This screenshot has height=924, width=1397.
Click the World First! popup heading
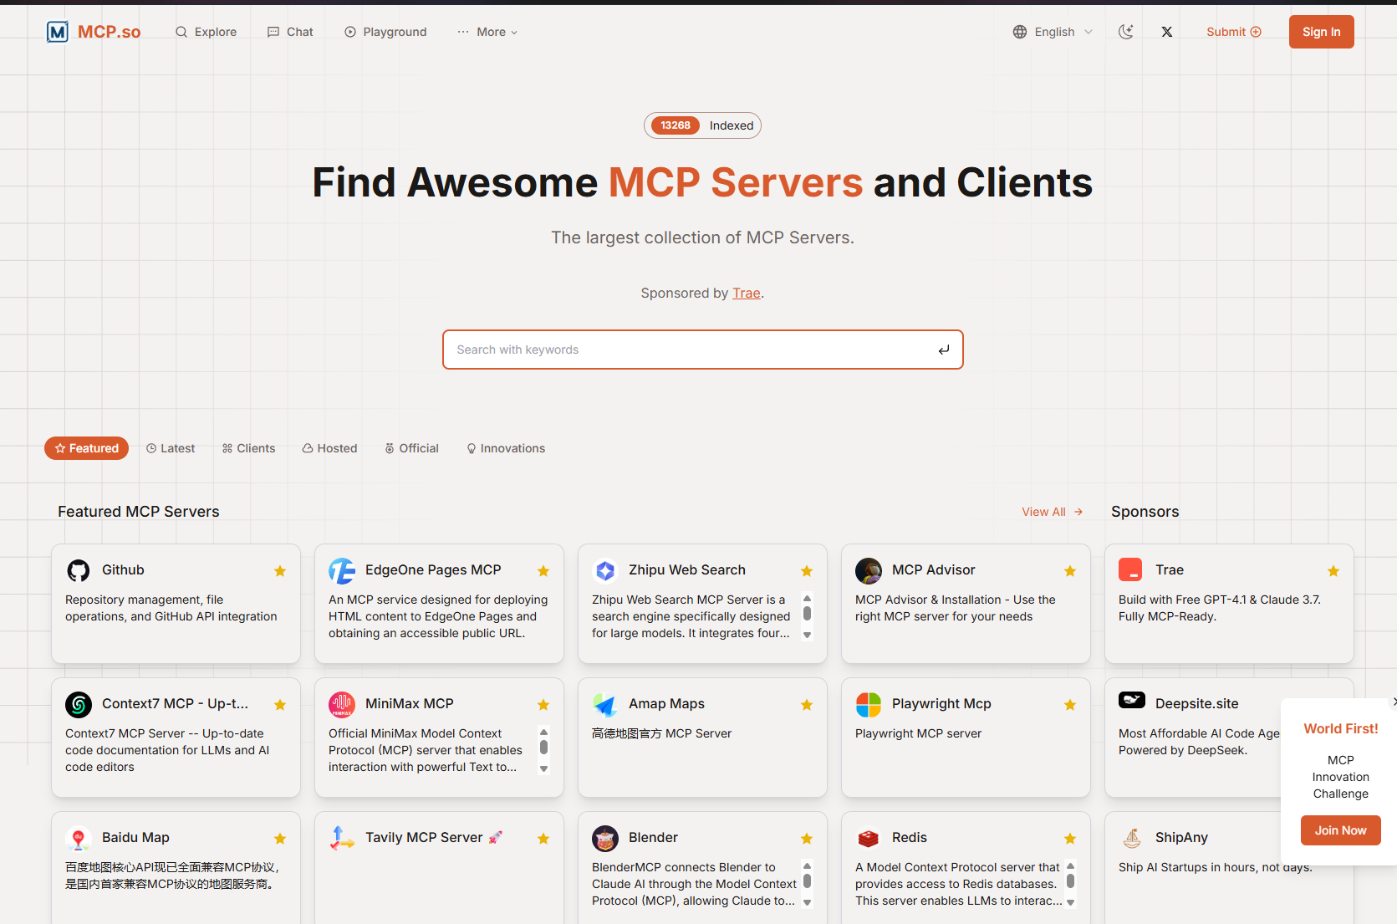click(1341, 728)
